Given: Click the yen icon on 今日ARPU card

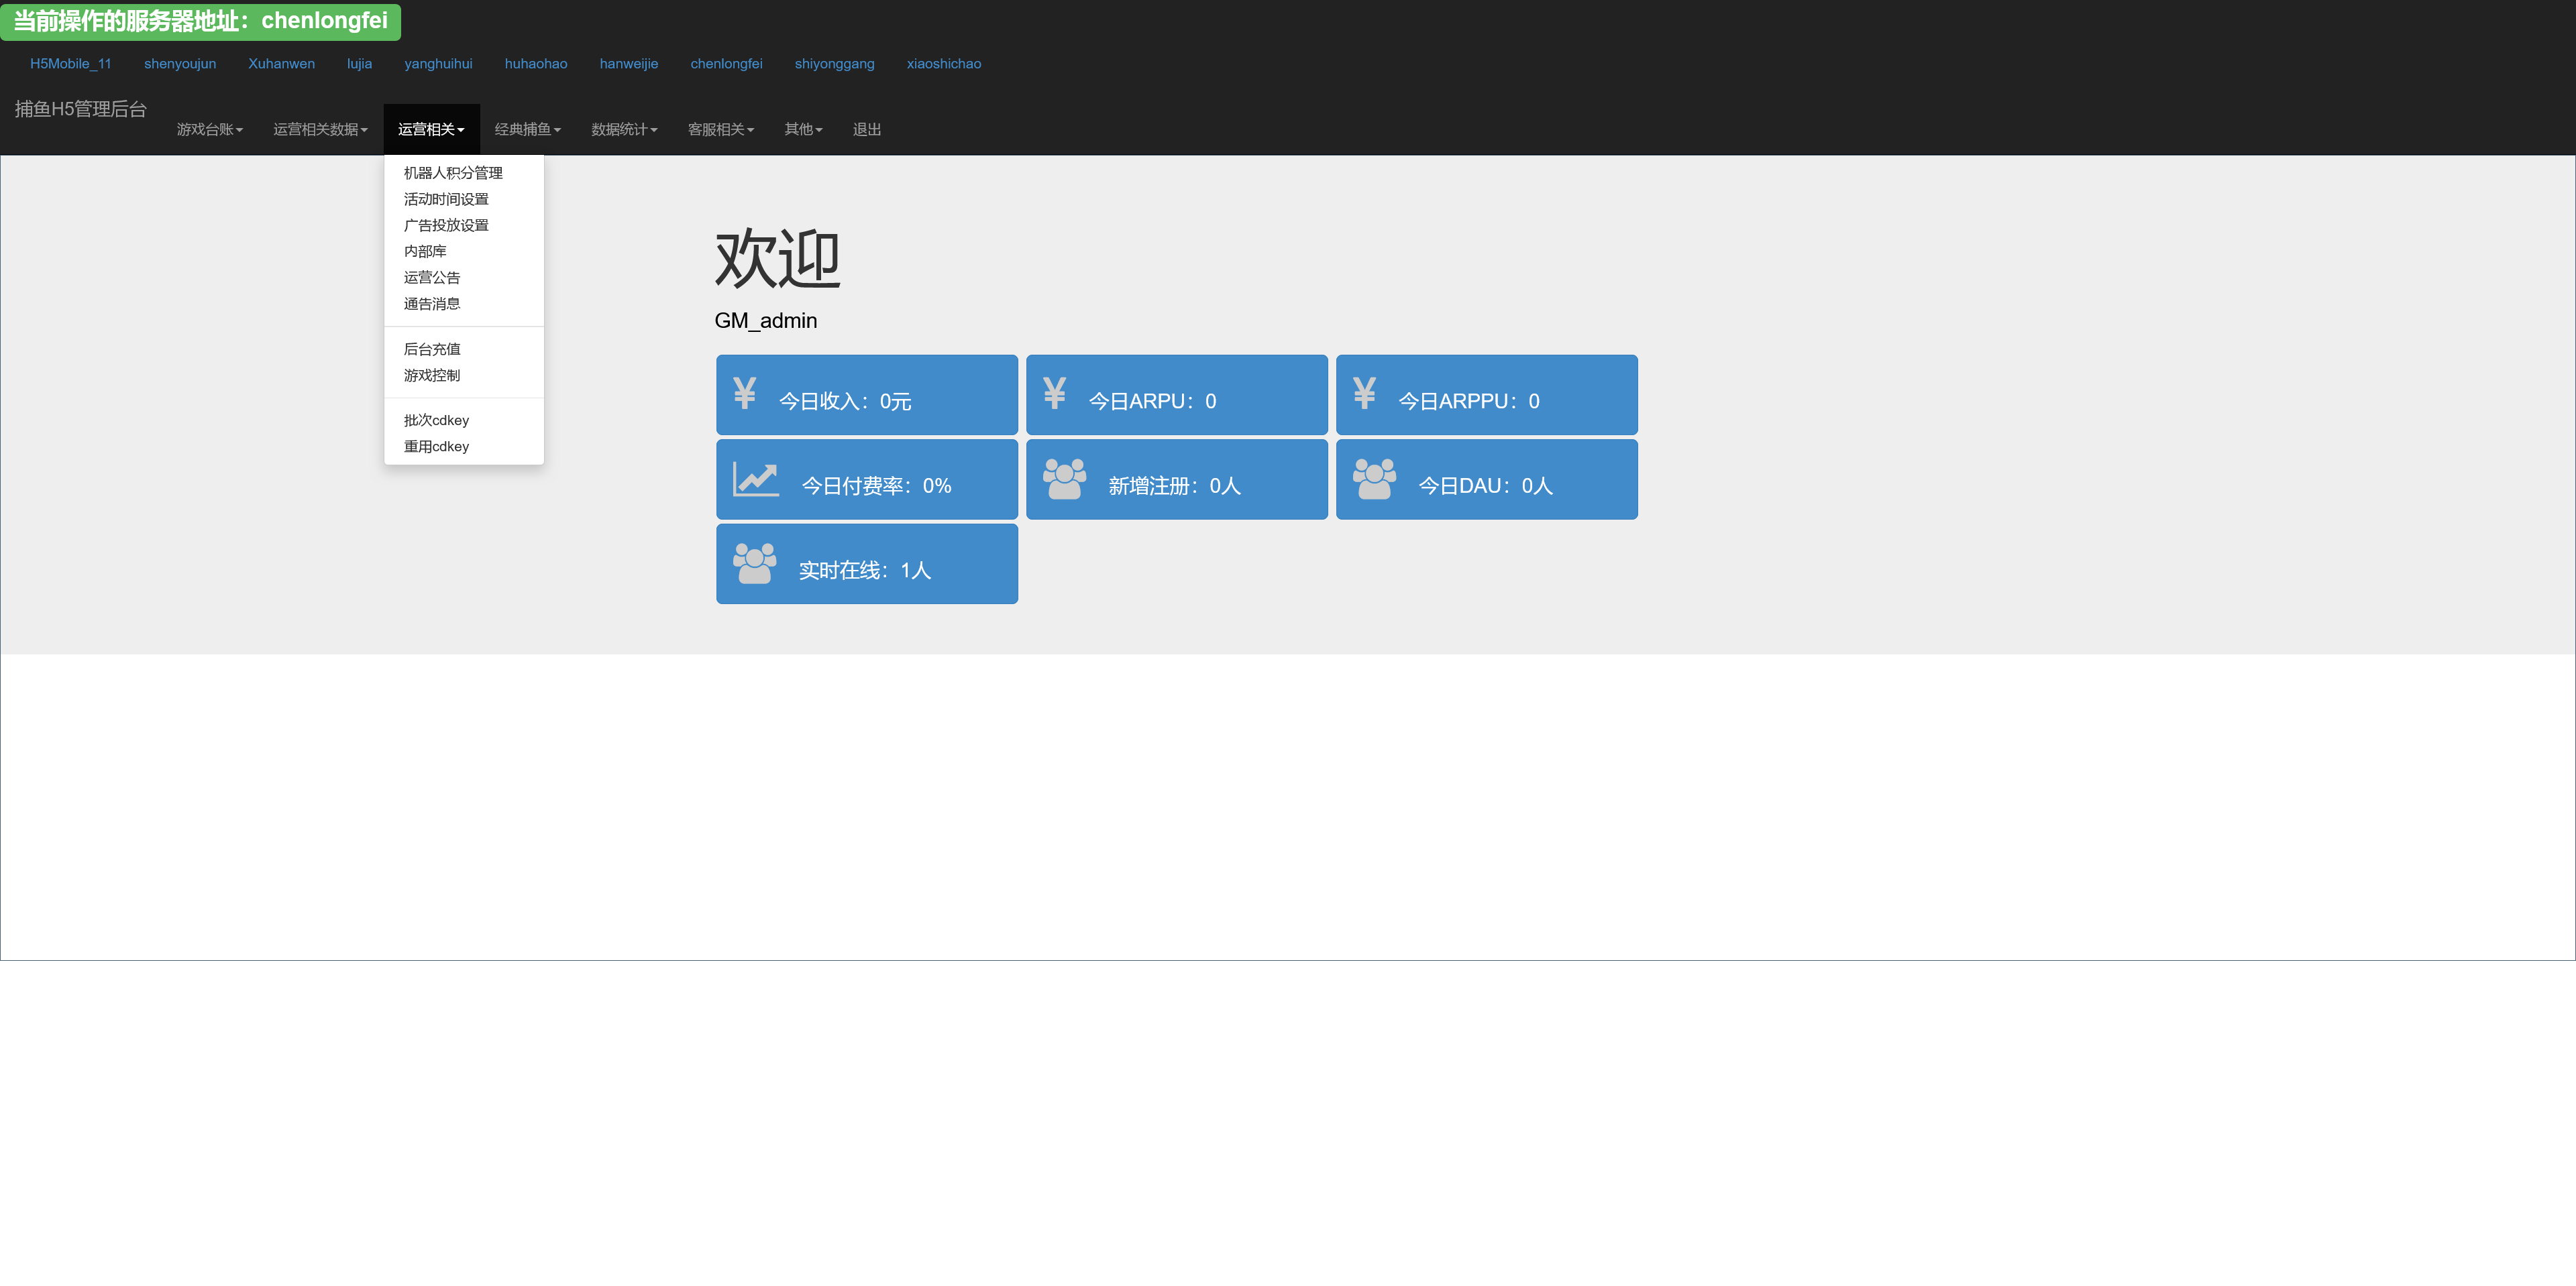Looking at the screenshot, I should [1054, 394].
